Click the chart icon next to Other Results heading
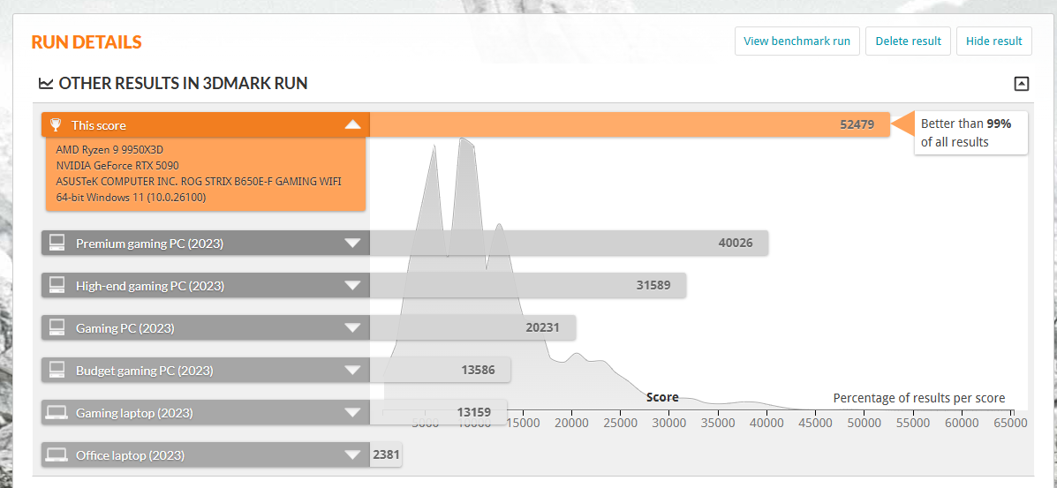Screen dimensions: 1057x488 (x=46, y=84)
